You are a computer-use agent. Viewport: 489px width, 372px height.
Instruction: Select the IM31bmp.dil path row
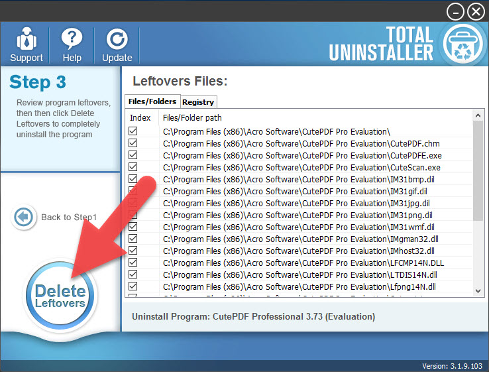pos(299,180)
